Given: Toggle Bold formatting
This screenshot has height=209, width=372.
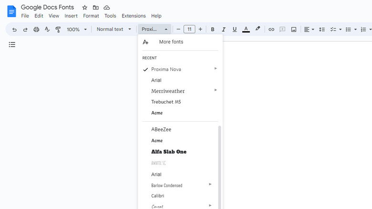Looking at the screenshot, I should pyautogui.click(x=213, y=30).
